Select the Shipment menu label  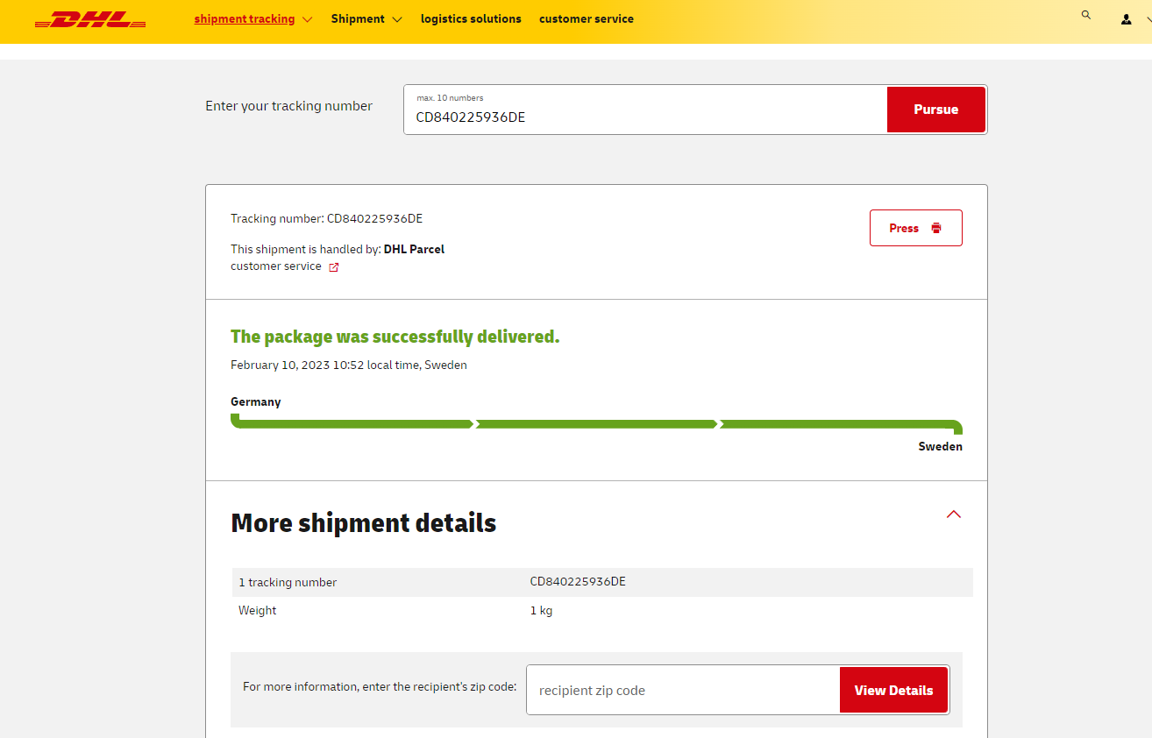pyautogui.click(x=358, y=18)
